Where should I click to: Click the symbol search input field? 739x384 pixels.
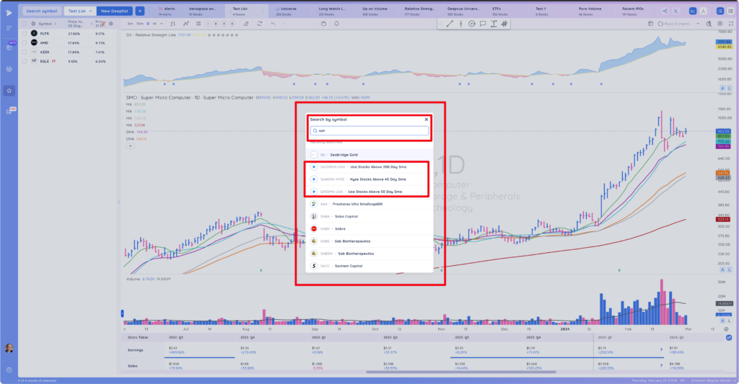(x=369, y=130)
